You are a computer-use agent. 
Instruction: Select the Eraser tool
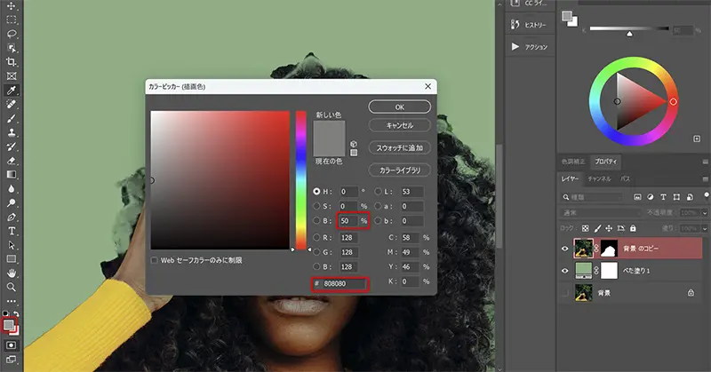pyautogui.click(x=12, y=161)
